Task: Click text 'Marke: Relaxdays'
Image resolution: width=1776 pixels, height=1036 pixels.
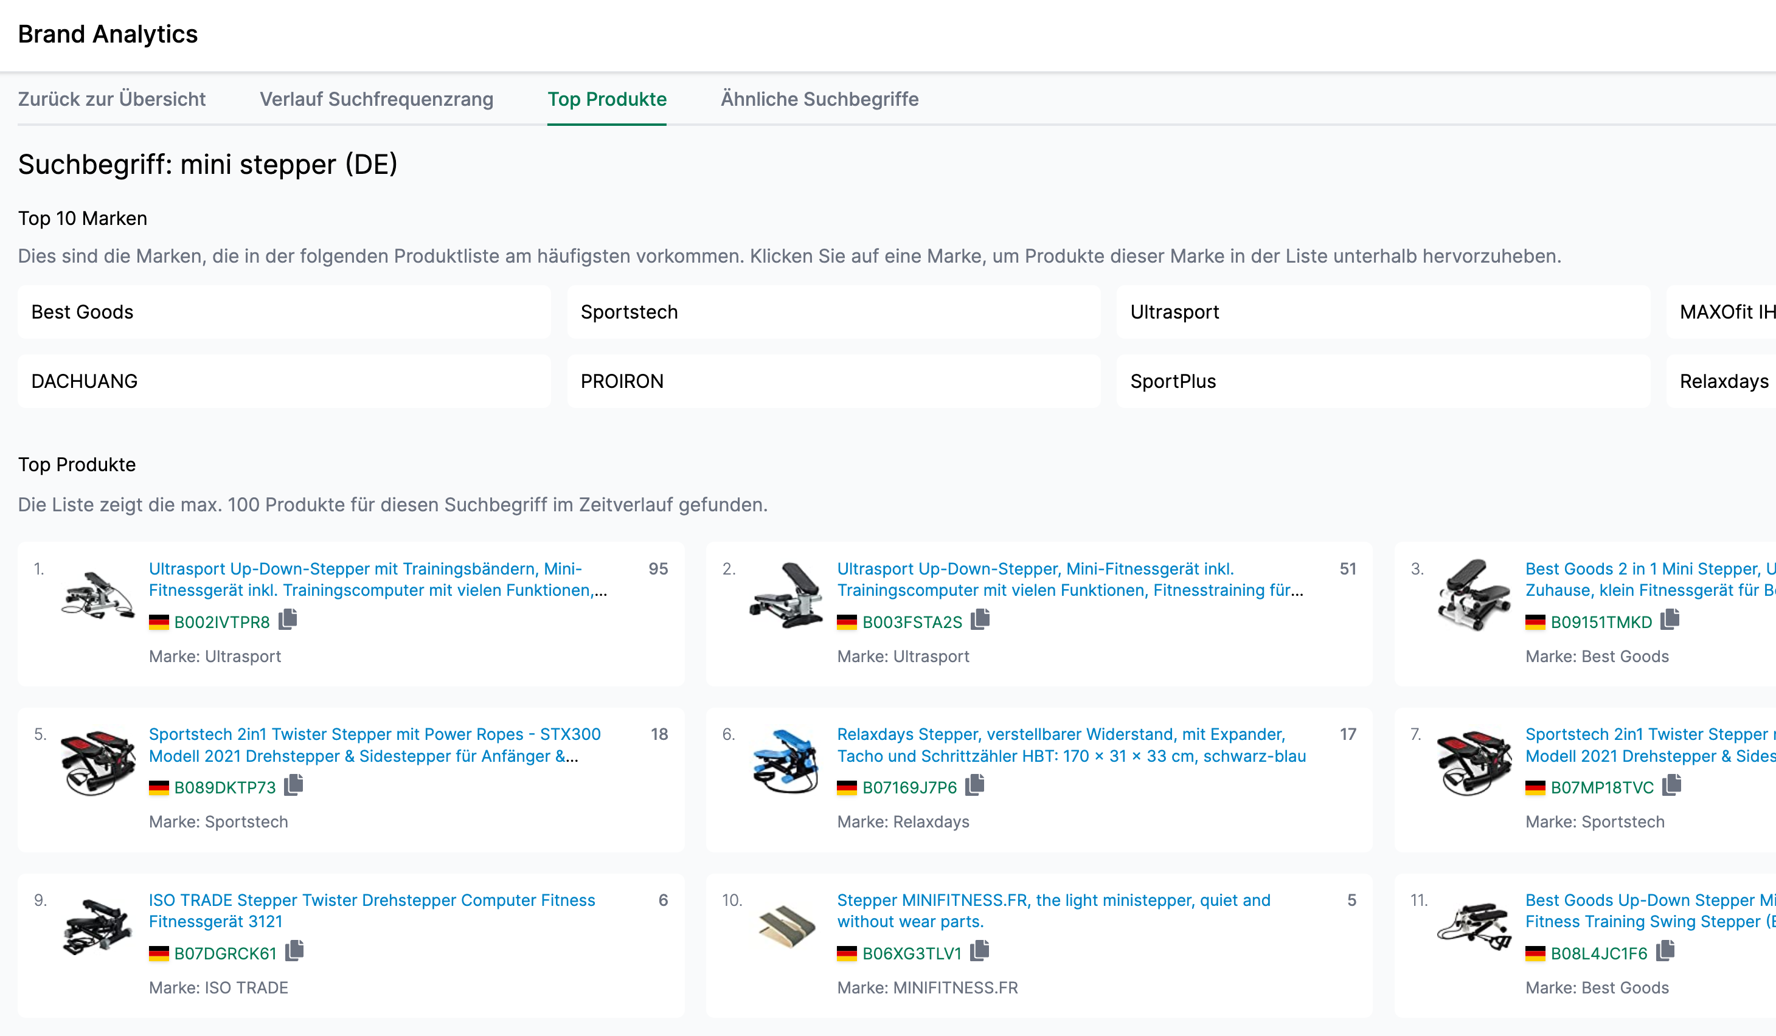Action: pyautogui.click(x=903, y=822)
